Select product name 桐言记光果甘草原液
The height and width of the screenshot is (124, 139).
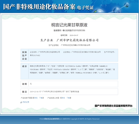click(x=69, y=25)
